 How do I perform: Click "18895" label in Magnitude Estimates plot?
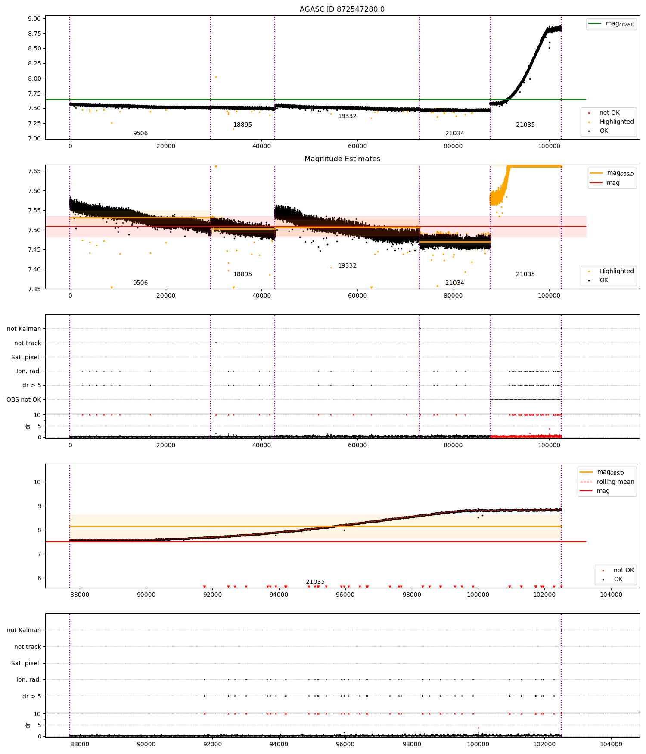pyautogui.click(x=242, y=274)
